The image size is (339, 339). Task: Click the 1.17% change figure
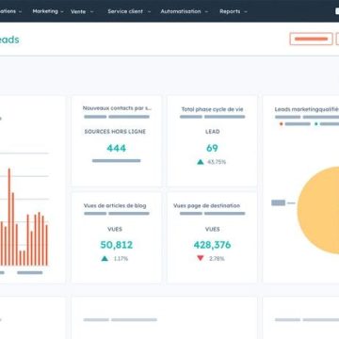(121, 259)
